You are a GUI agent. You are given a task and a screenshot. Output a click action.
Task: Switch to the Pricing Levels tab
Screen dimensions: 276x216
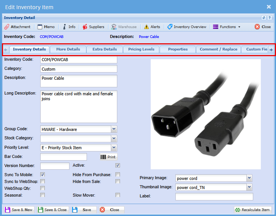point(141,49)
